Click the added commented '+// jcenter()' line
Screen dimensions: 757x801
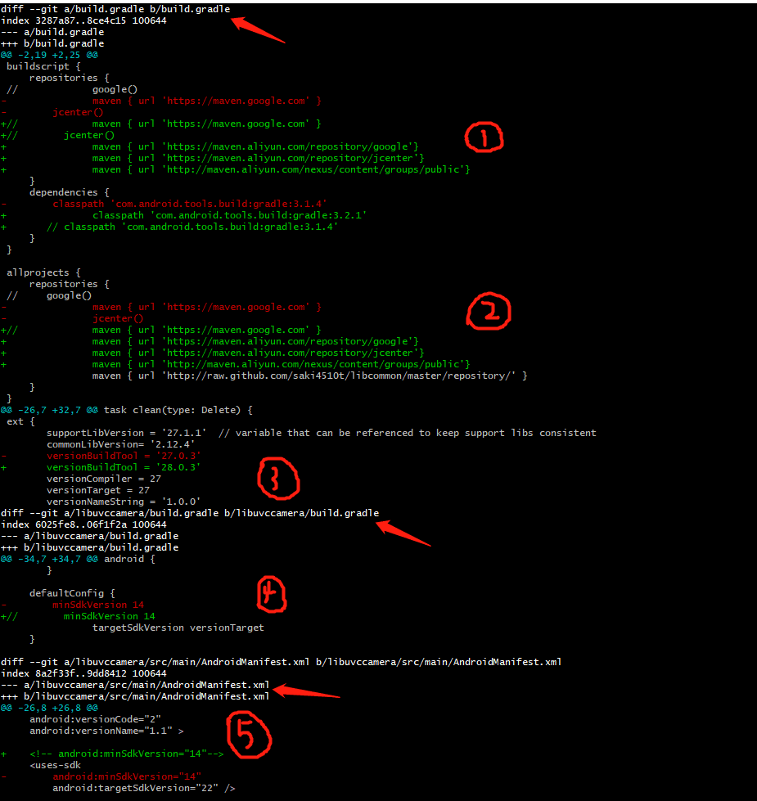[x=58, y=135]
